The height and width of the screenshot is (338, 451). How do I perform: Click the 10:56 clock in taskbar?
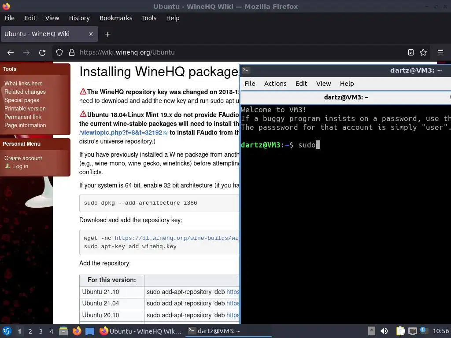[440, 331]
